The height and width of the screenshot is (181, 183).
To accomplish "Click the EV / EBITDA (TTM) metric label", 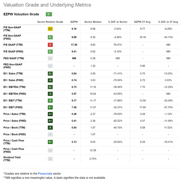I will click(x=15, y=87).
